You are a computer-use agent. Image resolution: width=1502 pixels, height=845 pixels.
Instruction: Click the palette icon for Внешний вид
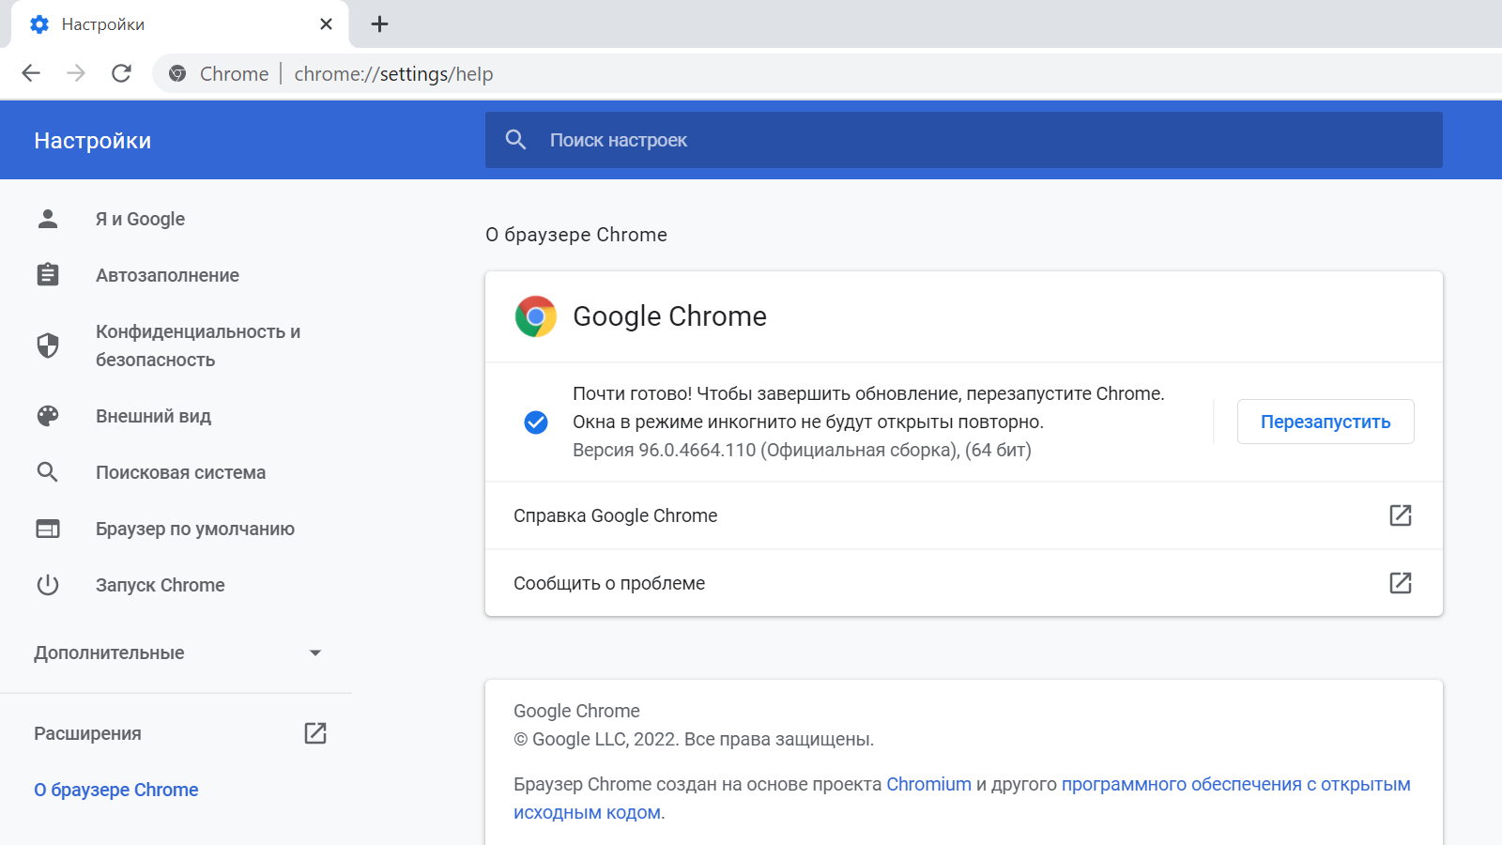click(x=48, y=416)
